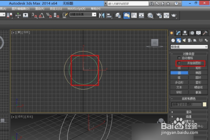Image resolution: width=210 pixels, height=140 pixels.
Task: Select the Shapes category icon
Action: pyautogui.click(x=178, y=40)
